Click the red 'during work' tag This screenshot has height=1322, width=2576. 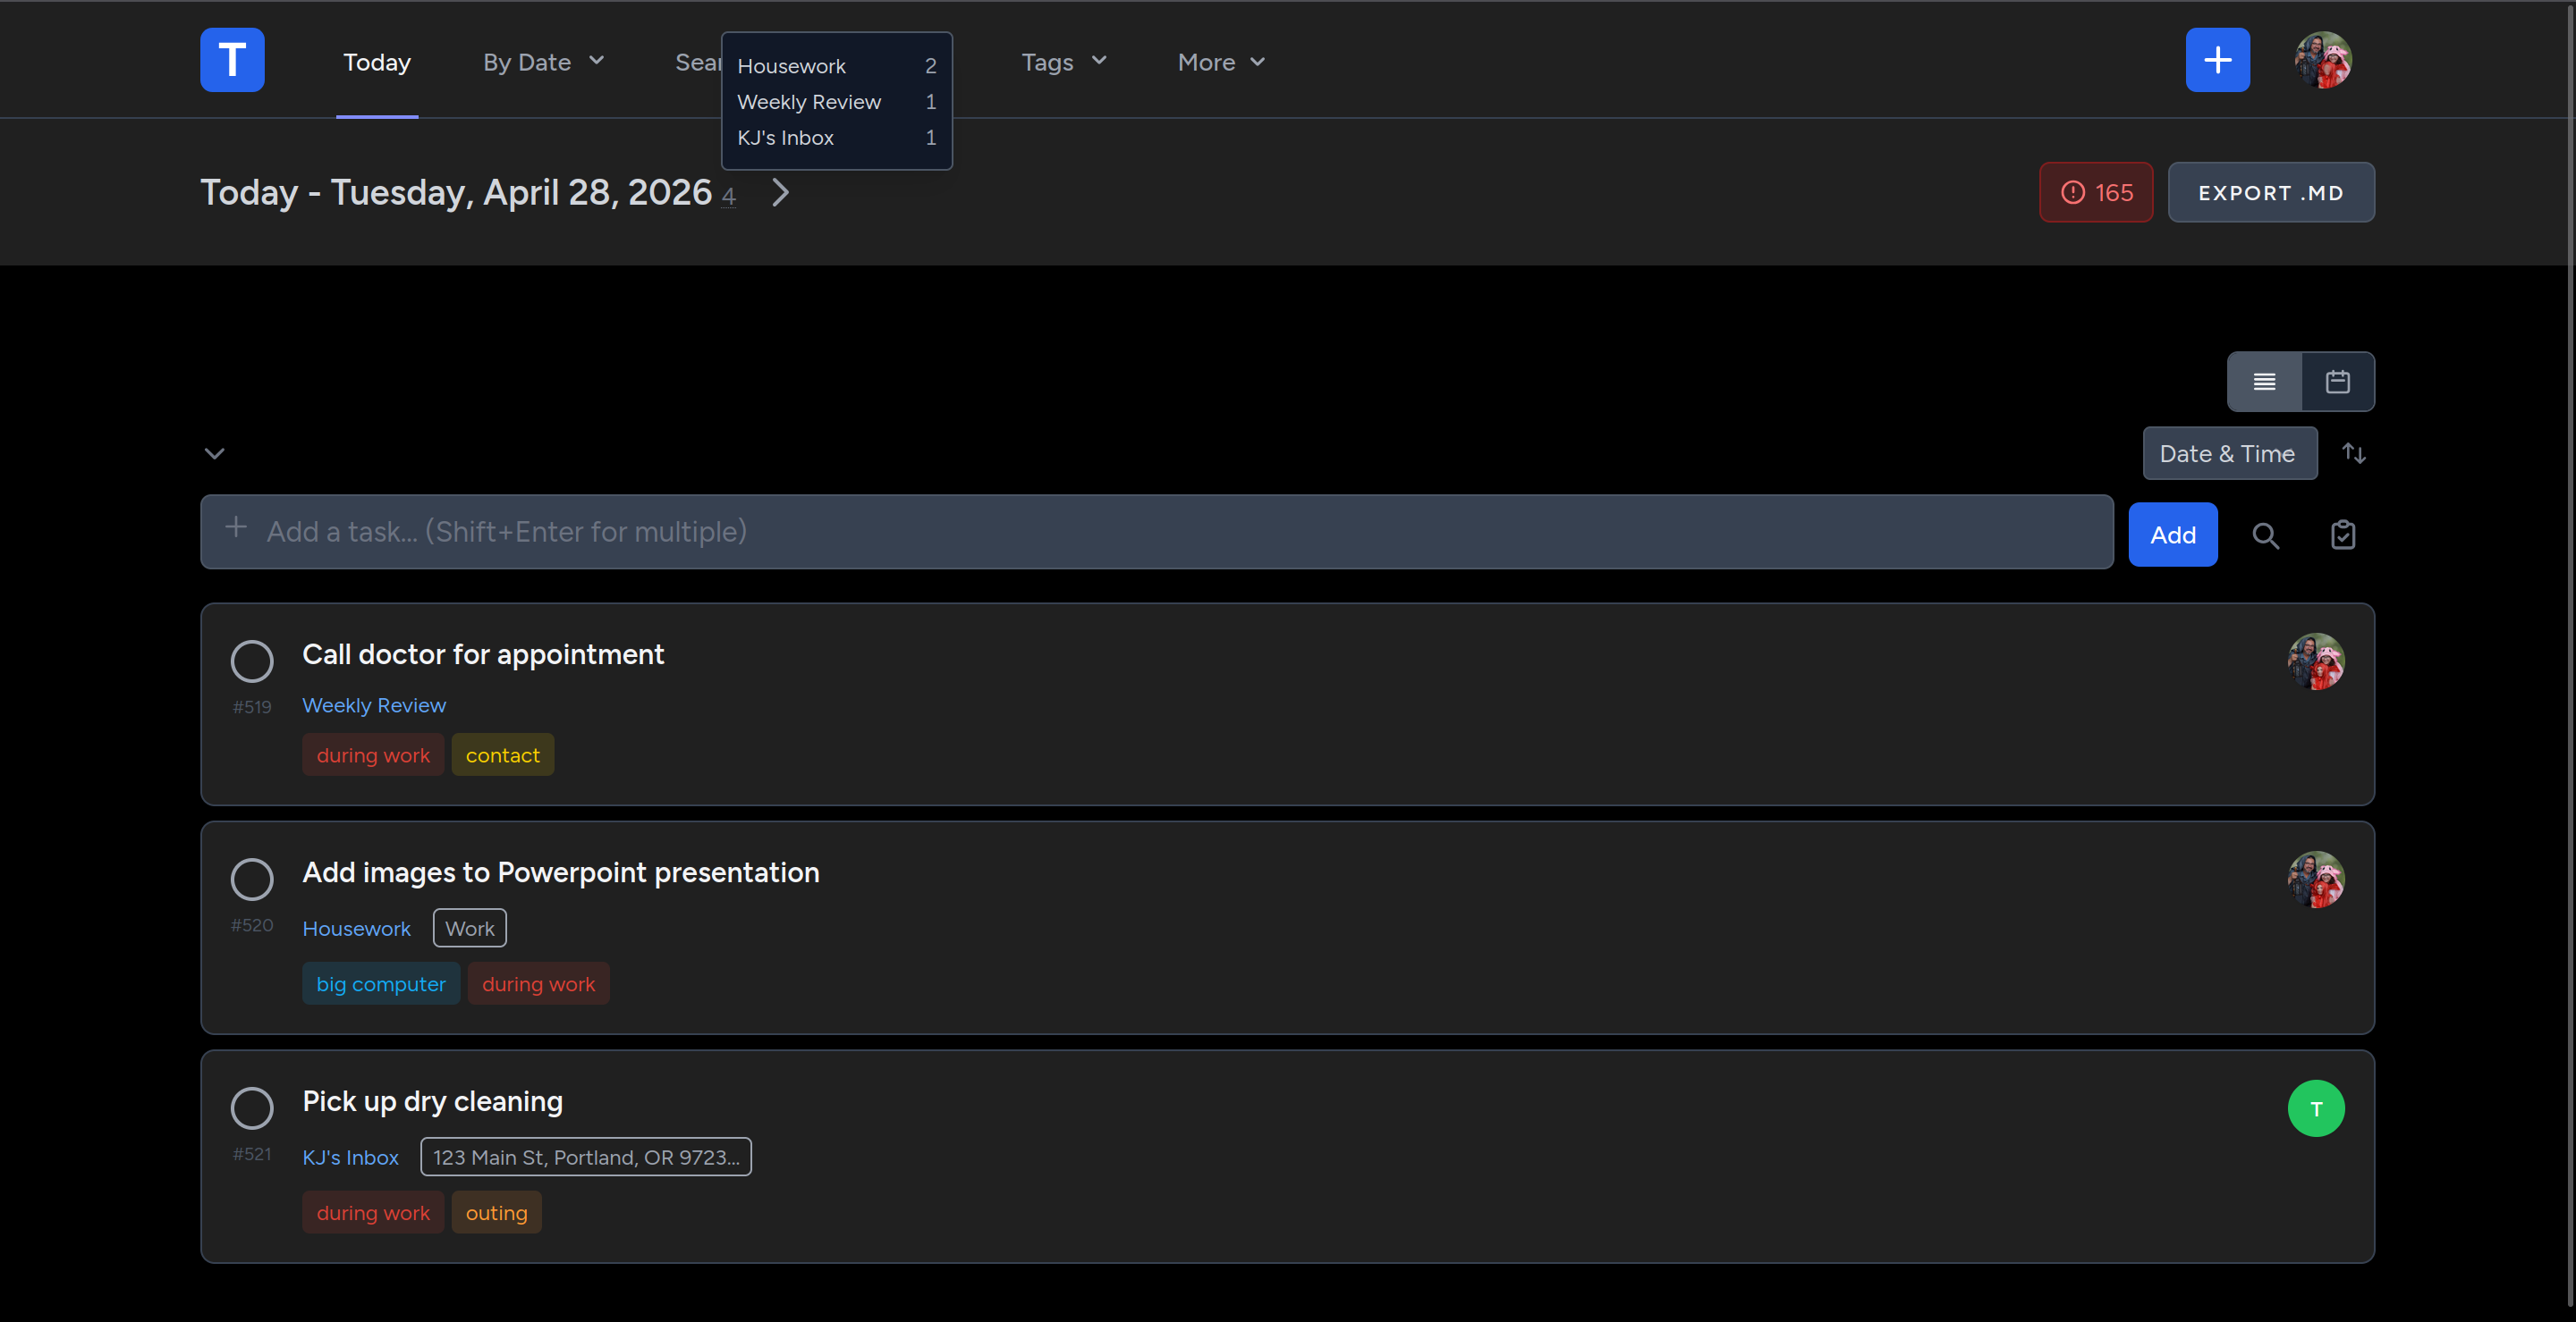coord(372,754)
